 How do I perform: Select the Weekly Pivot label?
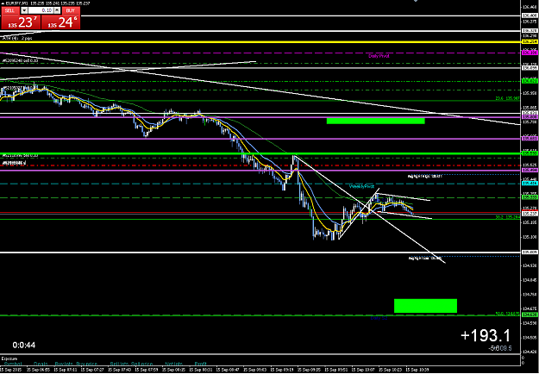(x=361, y=186)
